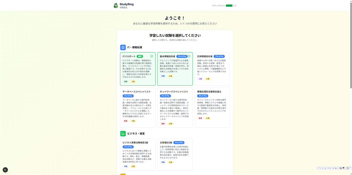Image resolution: width=352 pixels, height=175 pixels.
Task: Click the IT・情報処理 category icon
Action: (x=123, y=47)
